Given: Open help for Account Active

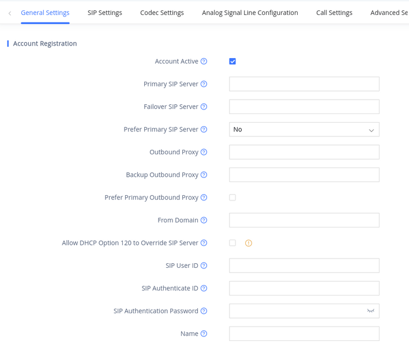Looking at the screenshot, I should pyautogui.click(x=204, y=61).
